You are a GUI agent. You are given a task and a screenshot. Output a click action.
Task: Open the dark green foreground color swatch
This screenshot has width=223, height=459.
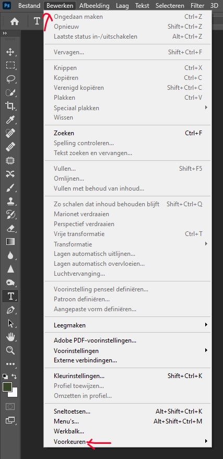click(7, 387)
